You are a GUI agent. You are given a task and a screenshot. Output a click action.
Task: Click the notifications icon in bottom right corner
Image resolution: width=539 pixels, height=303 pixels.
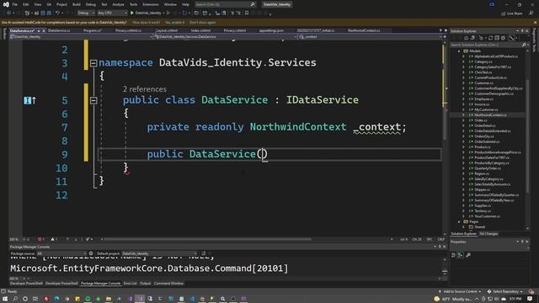click(x=530, y=299)
